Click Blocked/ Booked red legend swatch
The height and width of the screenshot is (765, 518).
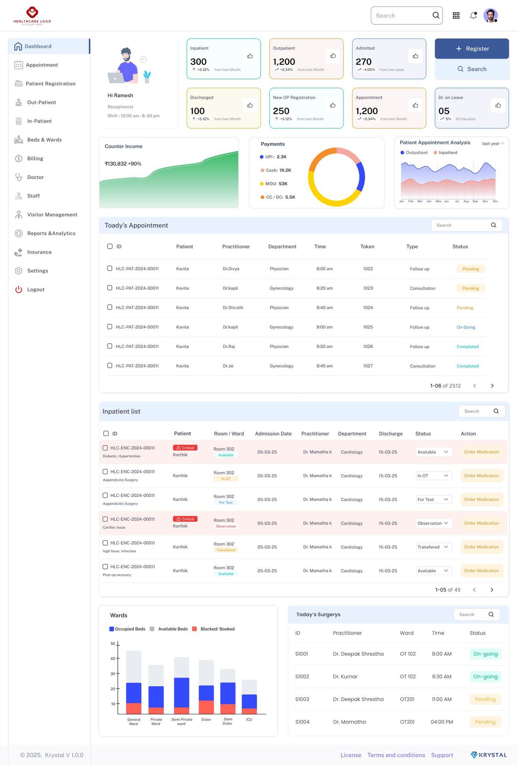coord(195,629)
